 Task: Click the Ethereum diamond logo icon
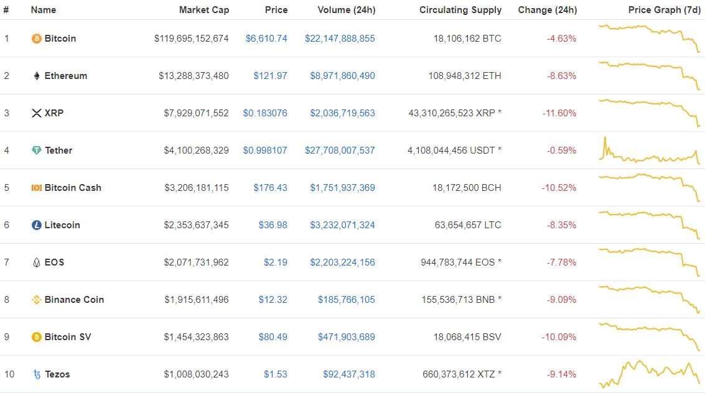coord(37,76)
